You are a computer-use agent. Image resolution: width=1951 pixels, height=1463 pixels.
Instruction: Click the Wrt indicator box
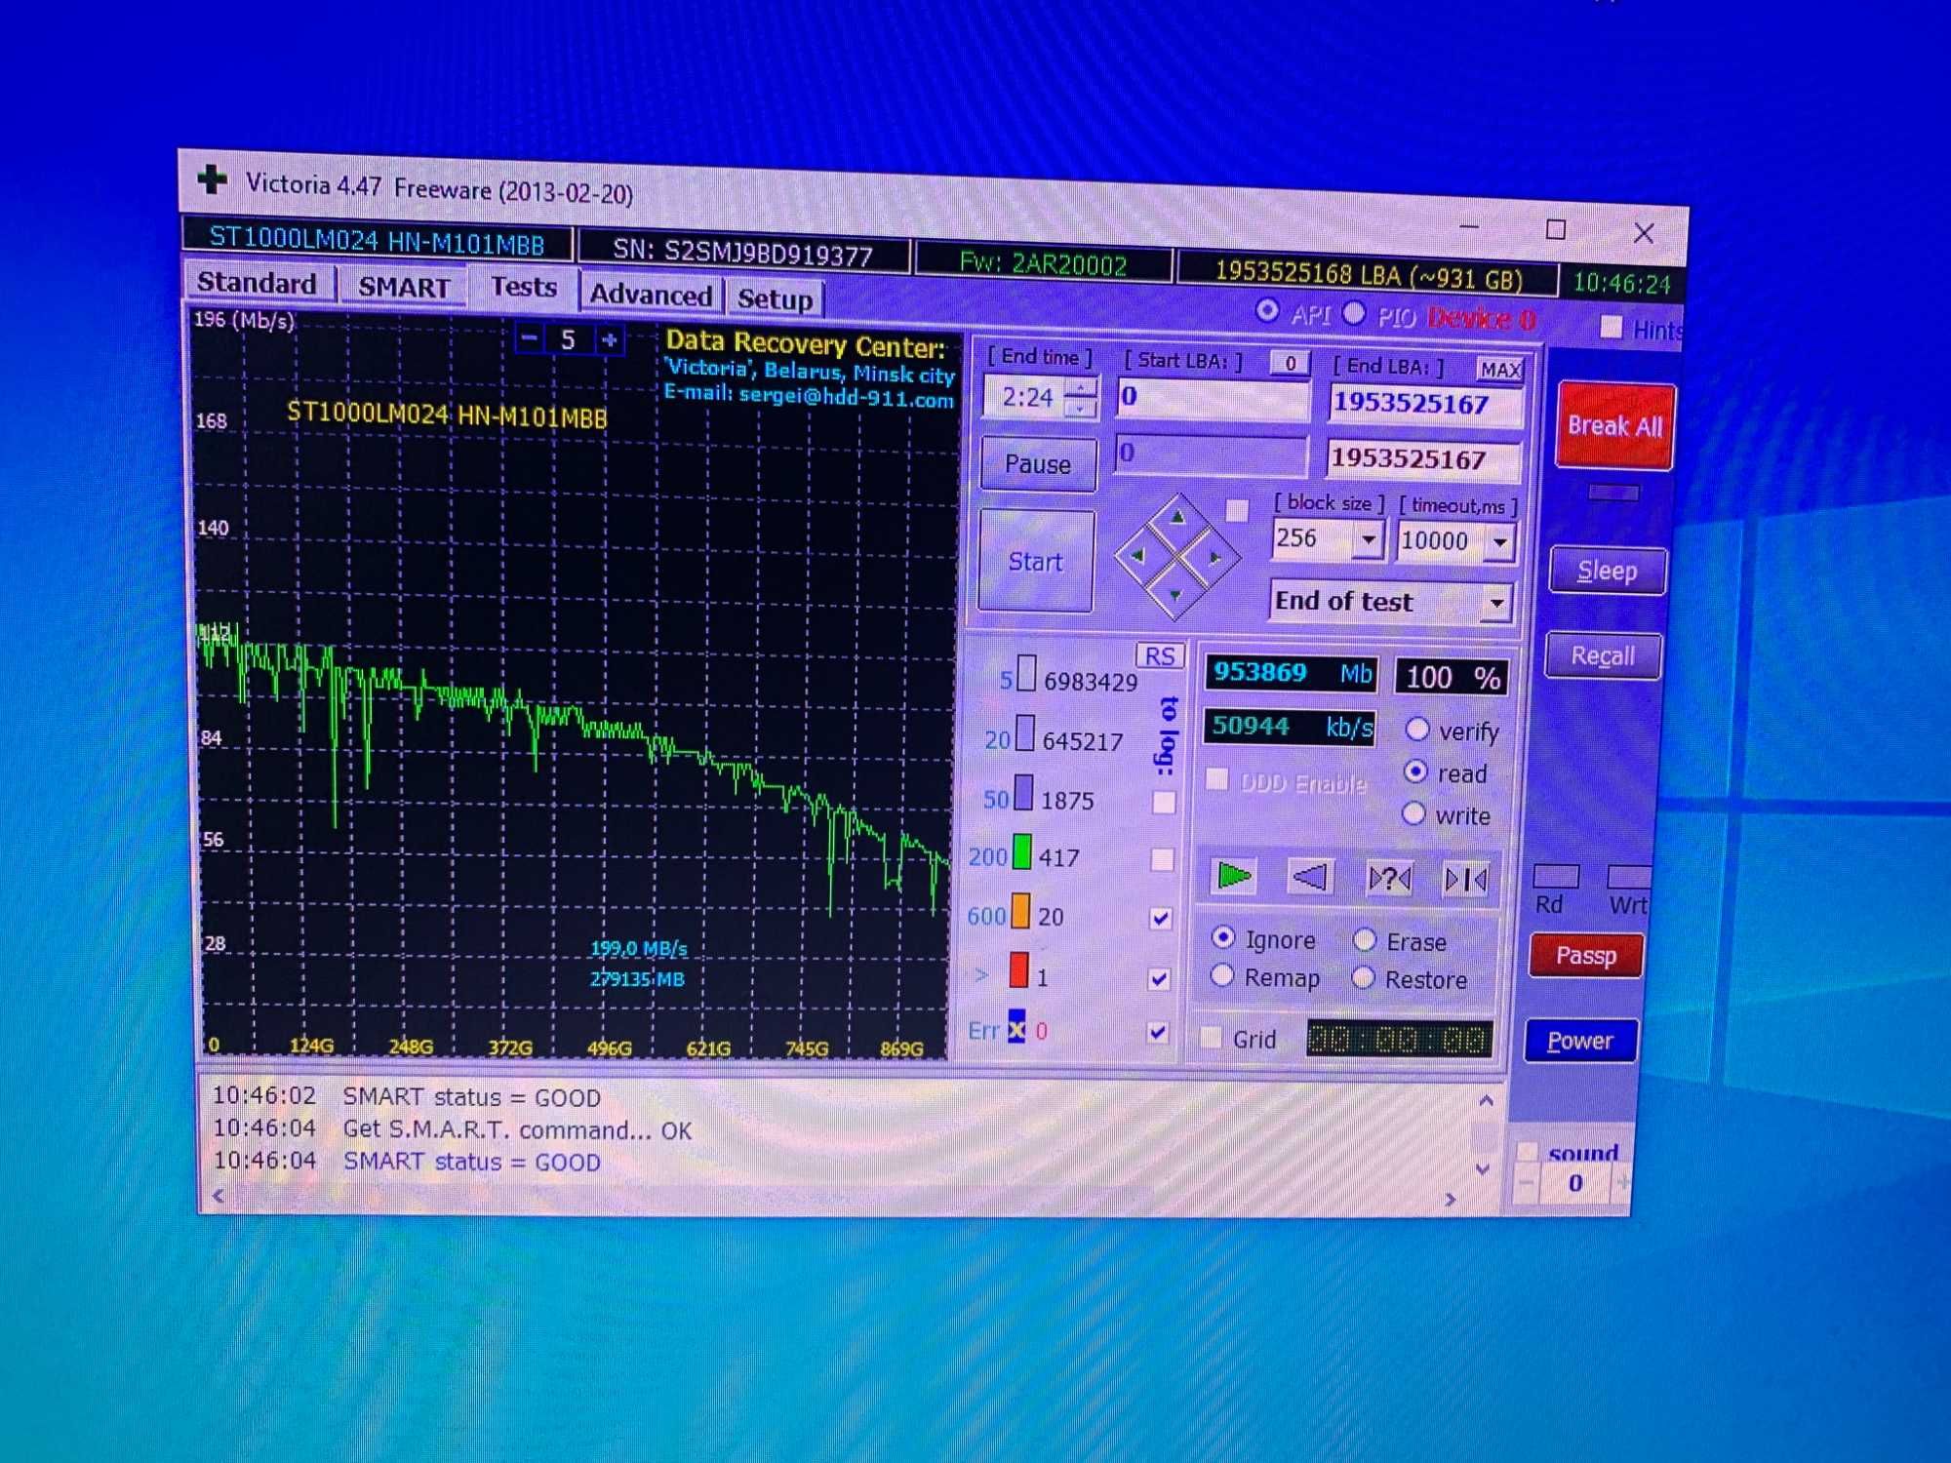coord(1629,876)
